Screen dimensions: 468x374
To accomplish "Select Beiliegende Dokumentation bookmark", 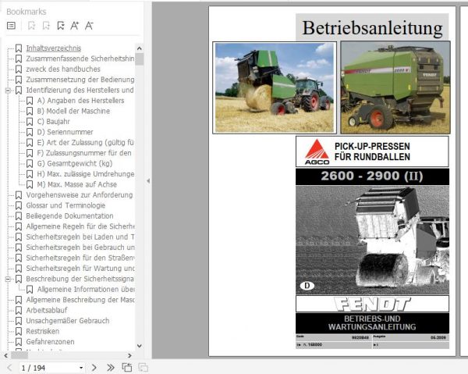I will click(x=69, y=215).
